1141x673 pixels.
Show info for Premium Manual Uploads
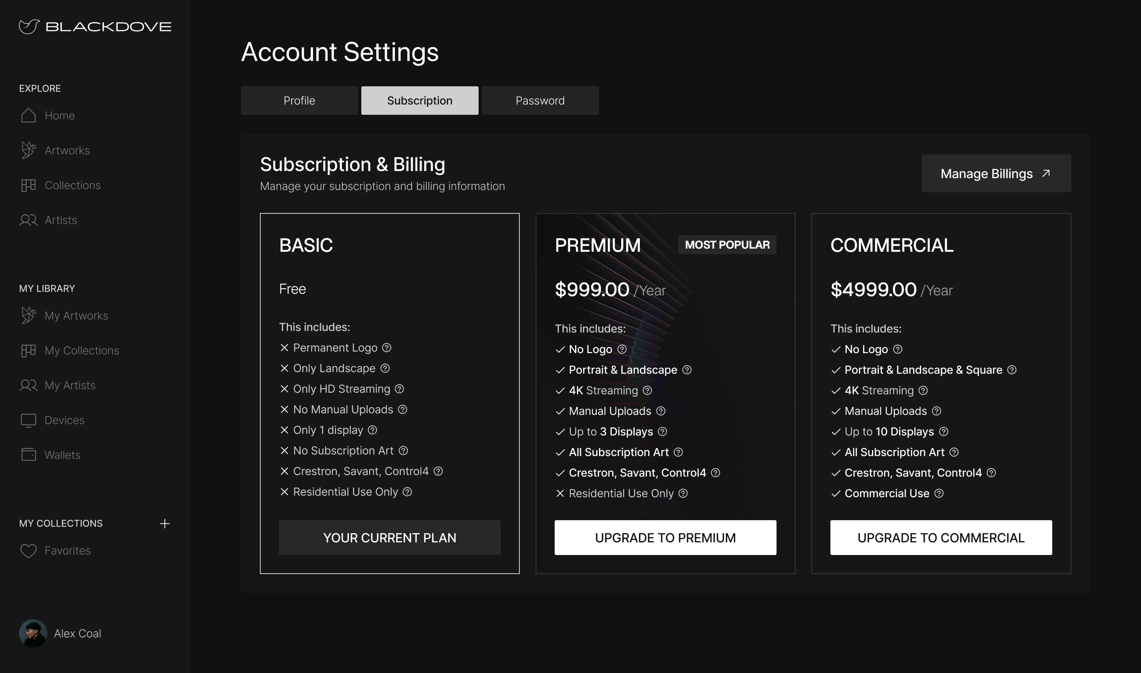tap(661, 411)
